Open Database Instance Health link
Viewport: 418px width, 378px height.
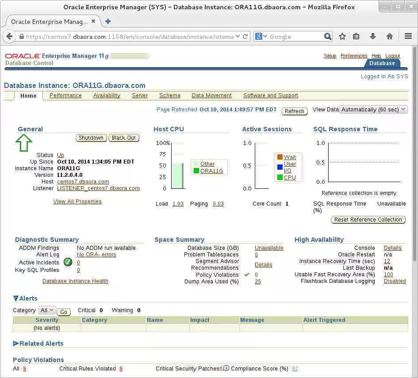(76, 281)
